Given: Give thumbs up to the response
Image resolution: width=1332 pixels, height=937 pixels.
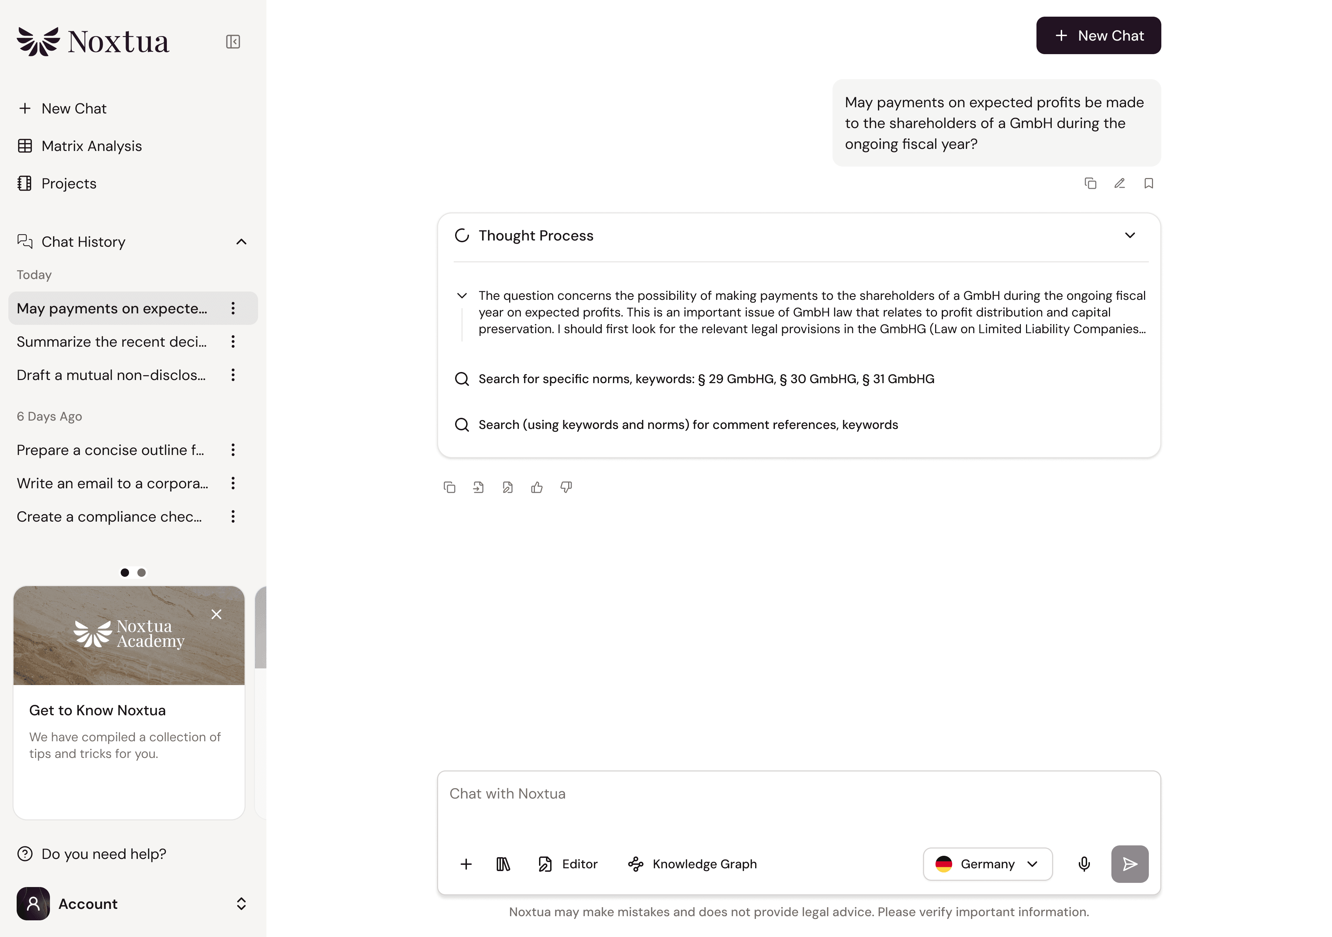Looking at the screenshot, I should (x=537, y=487).
